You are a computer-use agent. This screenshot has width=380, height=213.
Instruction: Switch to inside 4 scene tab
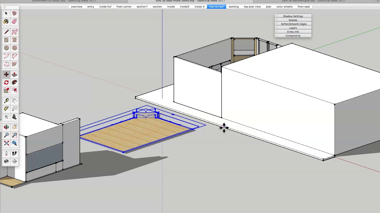(x=199, y=7)
